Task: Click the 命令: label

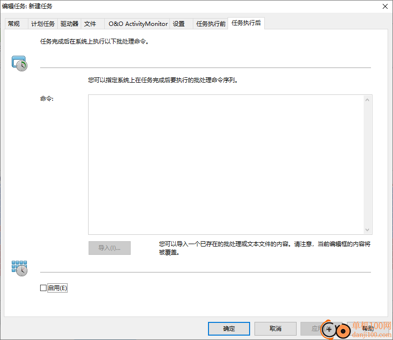Action: (46, 99)
